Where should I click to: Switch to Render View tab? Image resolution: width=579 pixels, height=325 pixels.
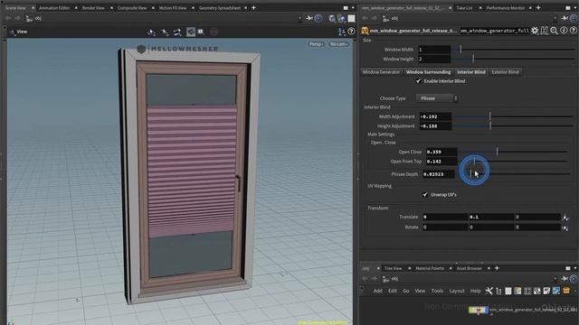[x=93, y=8]
